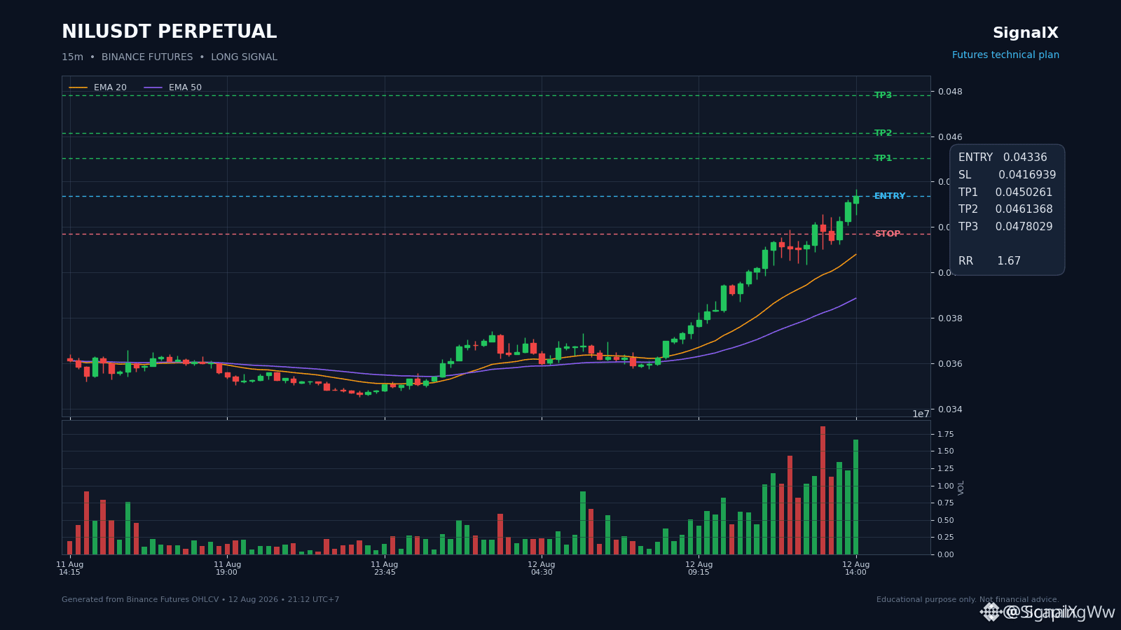Screen dimensions: 1121x630
Task: Click the 0.048 price axis label
Action: tap(950, 92)
